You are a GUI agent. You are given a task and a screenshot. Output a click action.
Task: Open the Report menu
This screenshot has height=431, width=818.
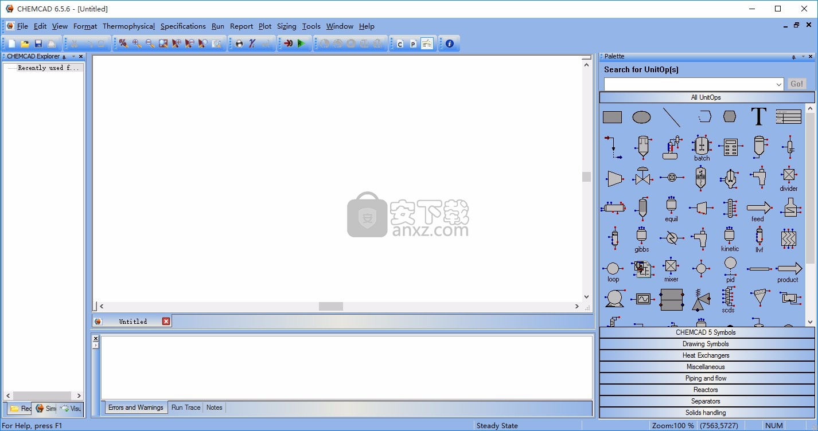(x=241, y=26)
